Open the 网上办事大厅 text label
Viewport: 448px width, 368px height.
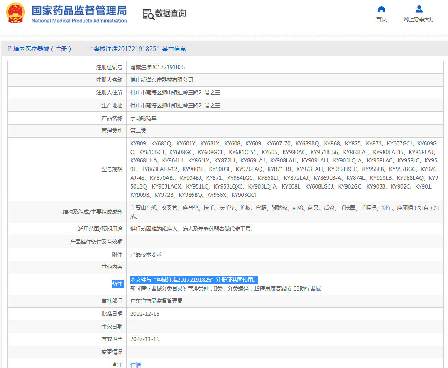click(x=419, y=19)
